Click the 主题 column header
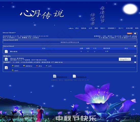 click(81, 49)
